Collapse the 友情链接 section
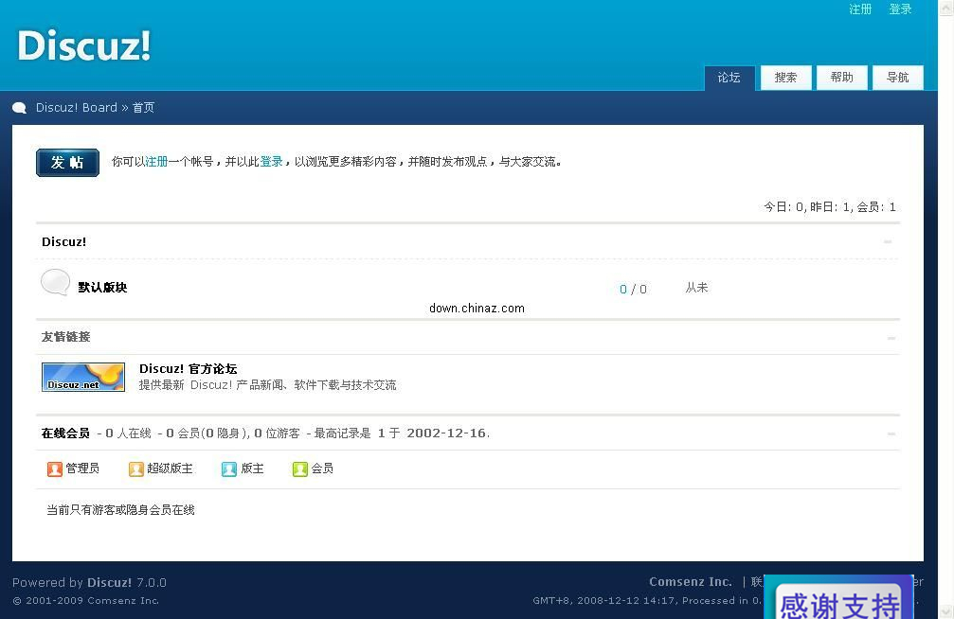This screenshot has width=954, height=619. (x=891, y=338)
